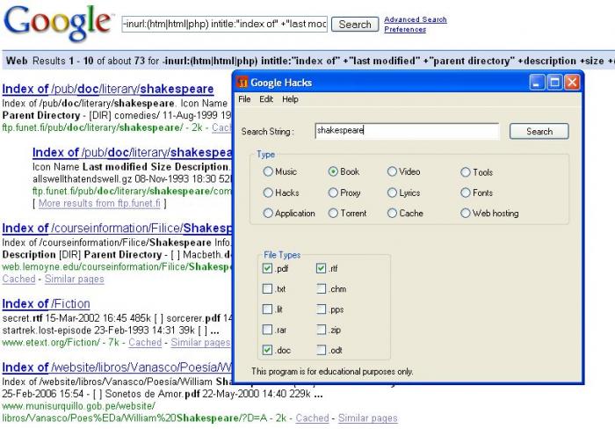Open the Help menu in Google Hacks
The height and width of the screenshot is (429, 615).
point(290,99)
